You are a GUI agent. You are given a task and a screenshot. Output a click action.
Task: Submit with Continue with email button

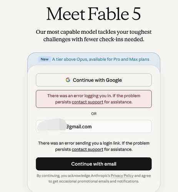[x=94, y=164]
